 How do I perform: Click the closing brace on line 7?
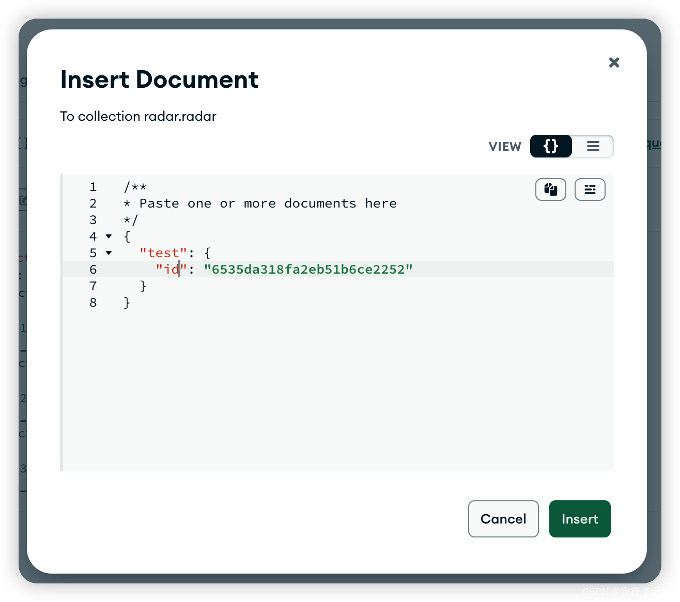[143, 286]
